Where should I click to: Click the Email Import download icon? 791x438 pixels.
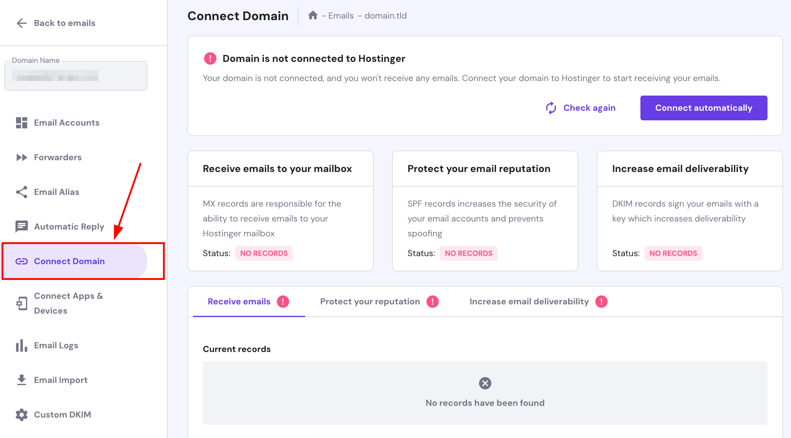21,380
